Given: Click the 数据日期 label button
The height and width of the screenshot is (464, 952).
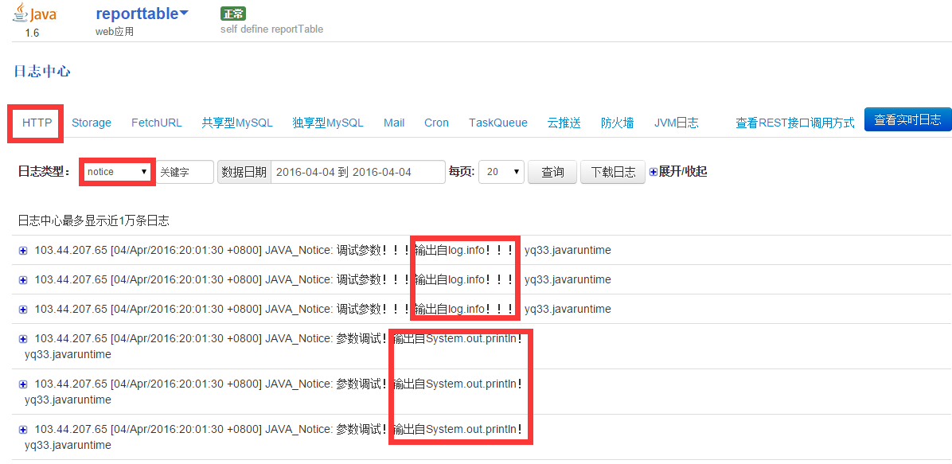Looking at the screenshot, I should (x=244, y=172).
